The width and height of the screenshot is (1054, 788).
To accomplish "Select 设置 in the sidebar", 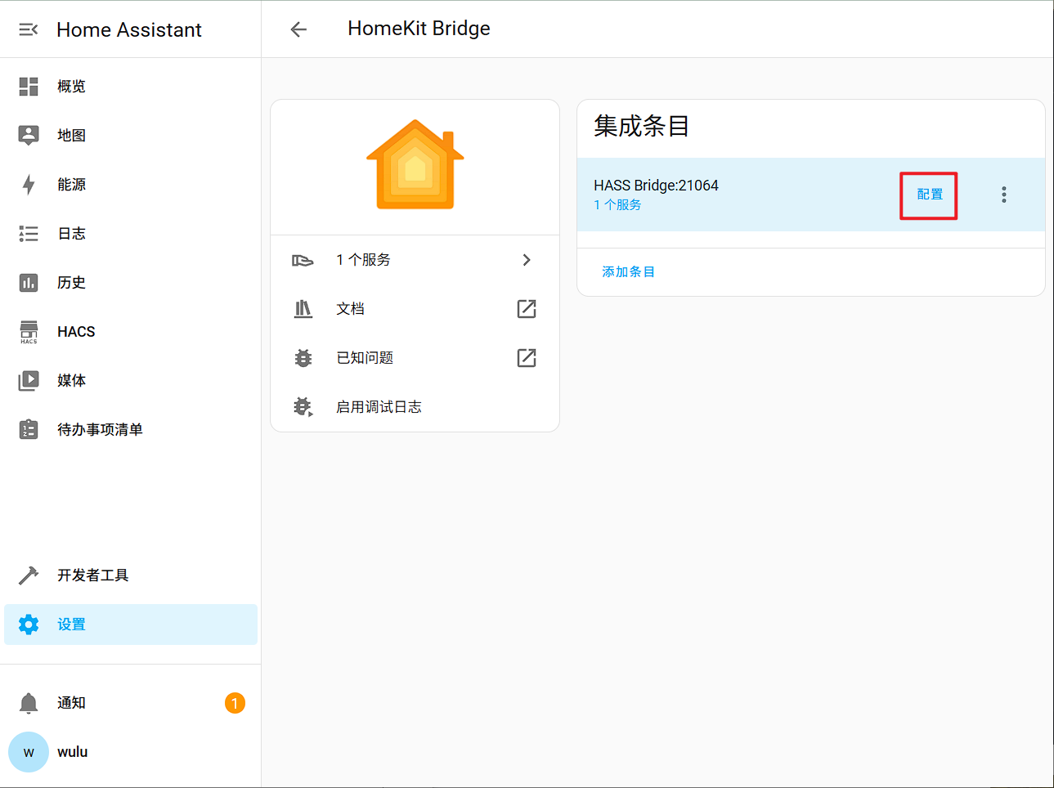I will [131, 625].
